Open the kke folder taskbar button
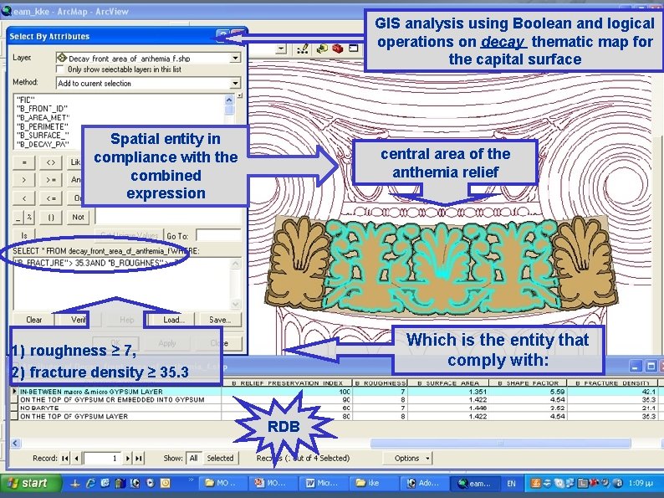The image size is (664, 498). pos(375,483)
